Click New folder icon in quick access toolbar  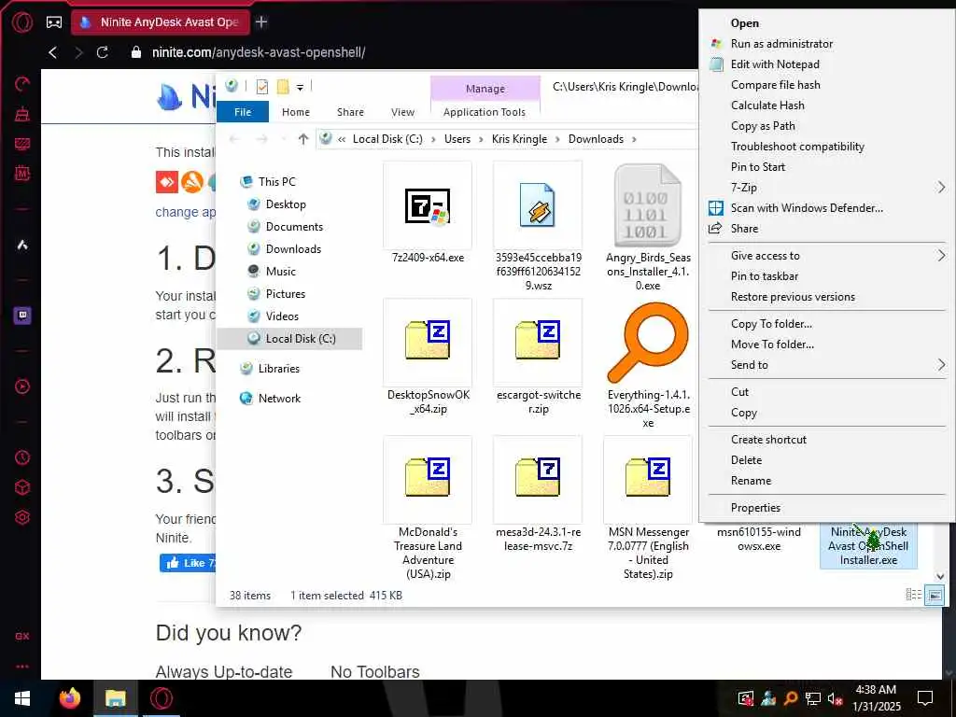point(283,87)
